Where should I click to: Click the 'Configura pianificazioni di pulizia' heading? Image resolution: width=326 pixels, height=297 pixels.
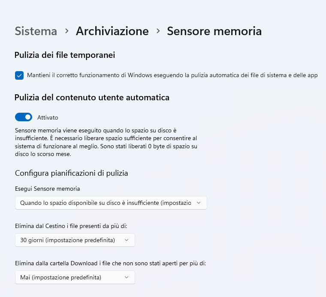(x=72, y=173)
